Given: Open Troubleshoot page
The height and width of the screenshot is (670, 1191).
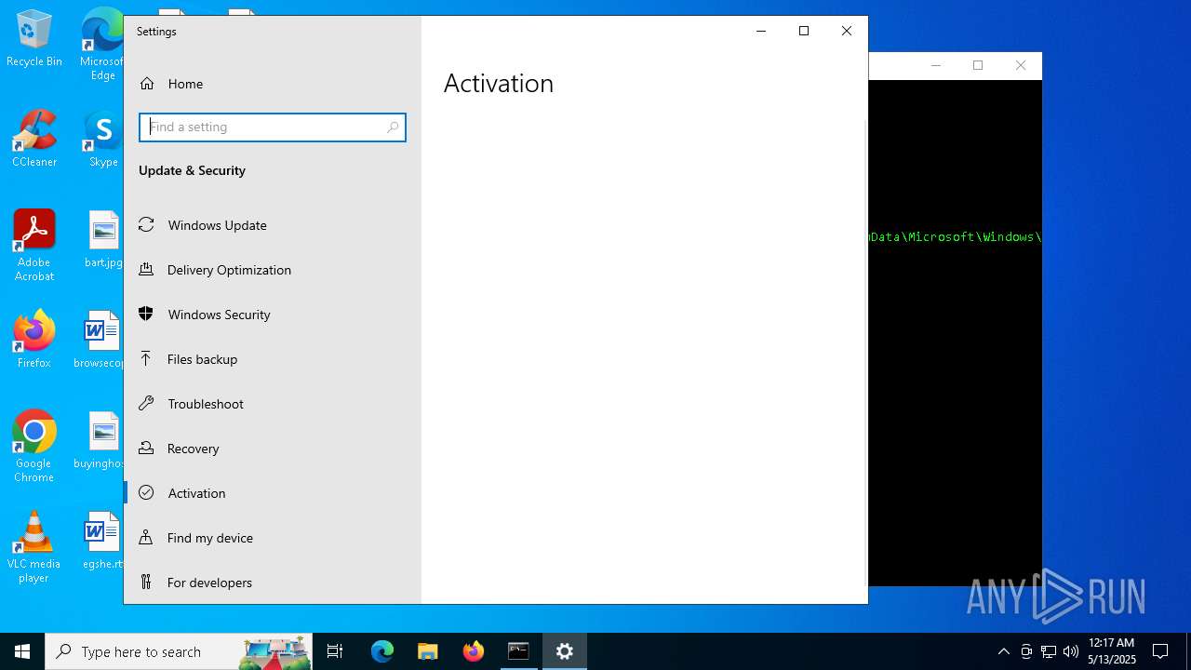Looking at the screenshot, I should pyautogui.click(x=272, y=404).
